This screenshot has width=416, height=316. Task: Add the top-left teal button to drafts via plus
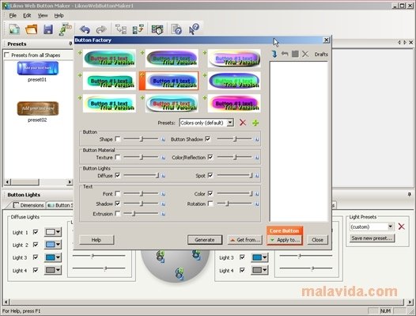80,53
